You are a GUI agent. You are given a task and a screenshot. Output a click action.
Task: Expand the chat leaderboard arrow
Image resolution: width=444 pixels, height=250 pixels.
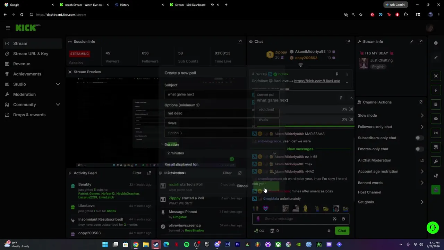pos(300,65)
